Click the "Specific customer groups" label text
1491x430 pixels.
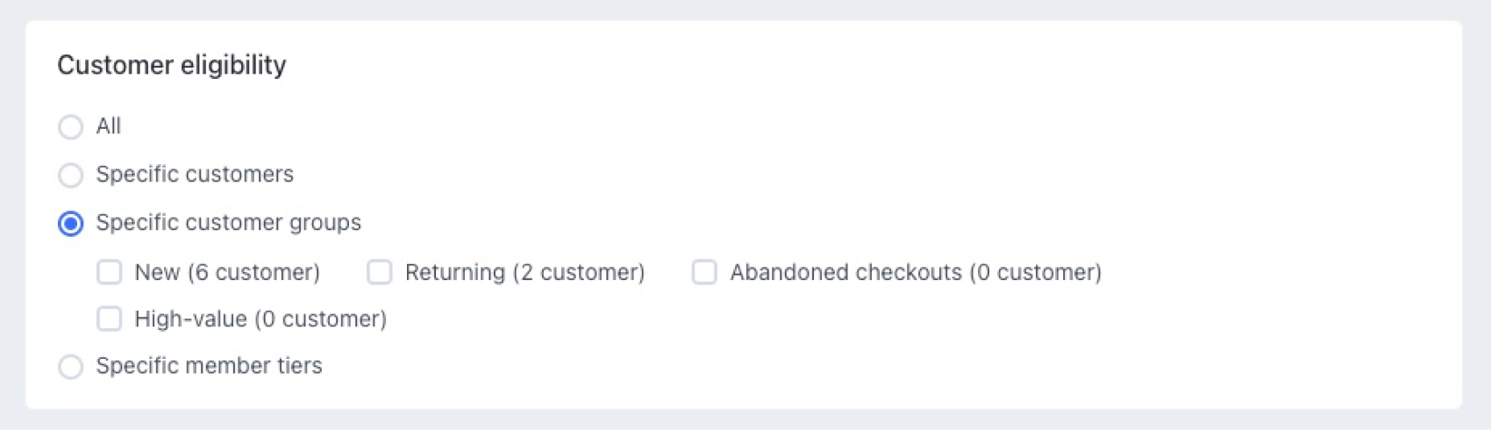pyautogui.click(x=228, y=223)
